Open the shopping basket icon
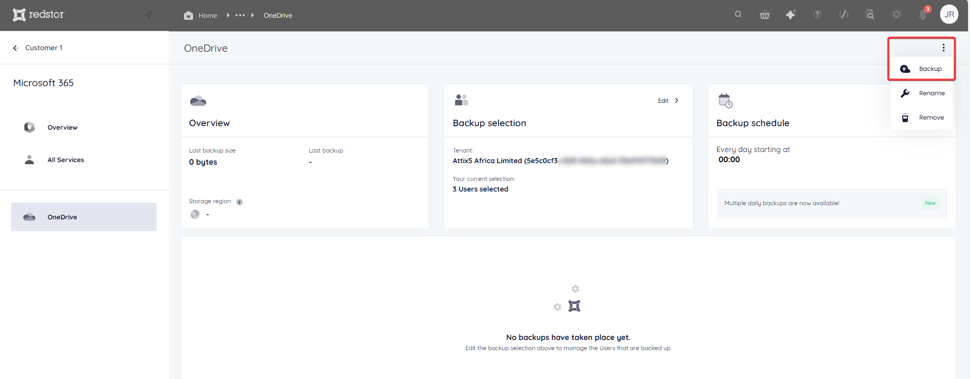 tap(765, 15)
